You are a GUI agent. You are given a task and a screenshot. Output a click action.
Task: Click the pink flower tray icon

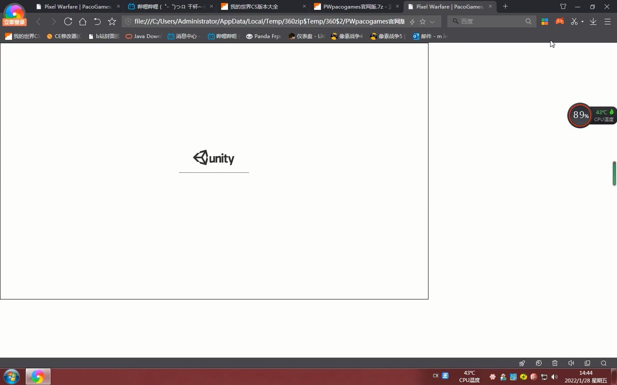(x=493, y=377)
